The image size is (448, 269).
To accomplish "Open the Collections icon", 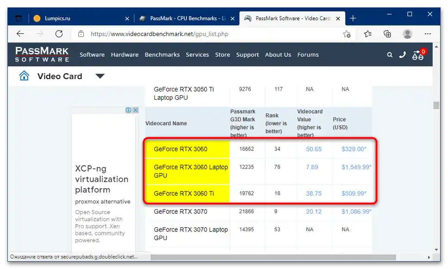I will [387, 34].
